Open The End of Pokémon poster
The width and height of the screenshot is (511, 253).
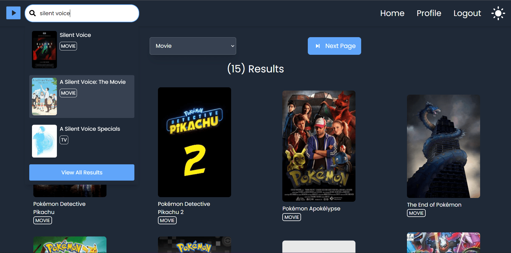443,146
